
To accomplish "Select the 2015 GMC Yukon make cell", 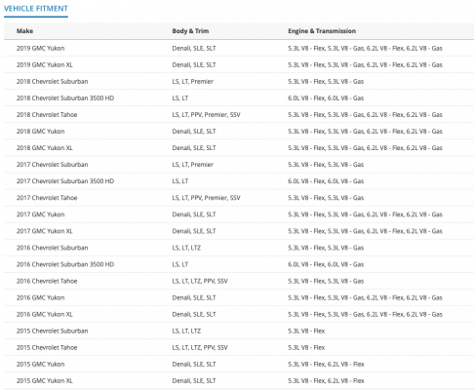I will point(41,365).
